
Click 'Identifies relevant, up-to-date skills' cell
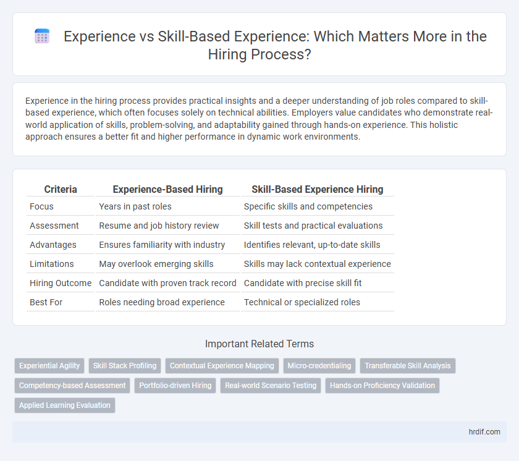[x=318, y=245]
